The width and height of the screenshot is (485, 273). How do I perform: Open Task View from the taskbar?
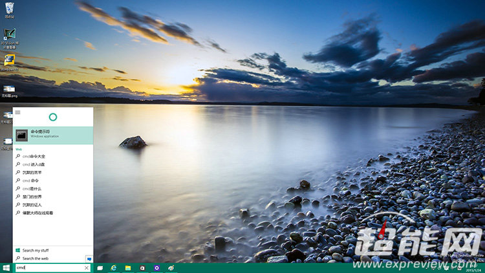point(100,267)
